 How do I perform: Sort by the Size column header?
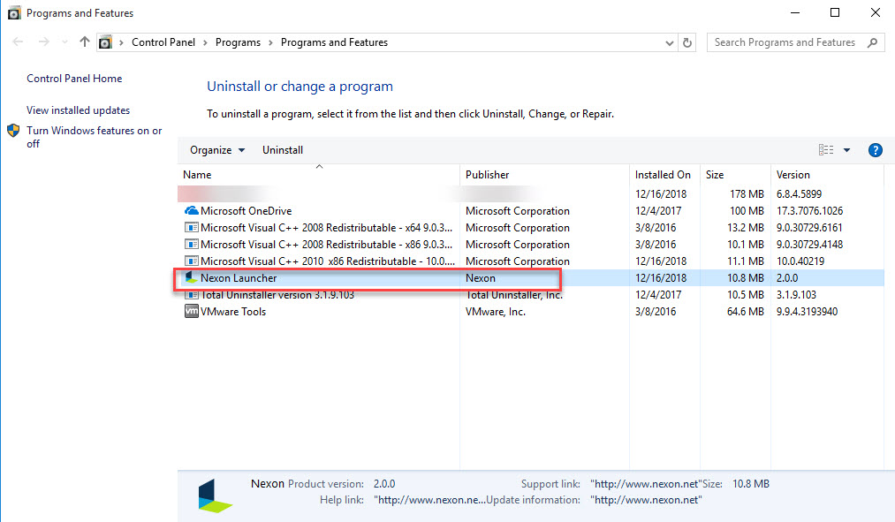pos(715,175)
